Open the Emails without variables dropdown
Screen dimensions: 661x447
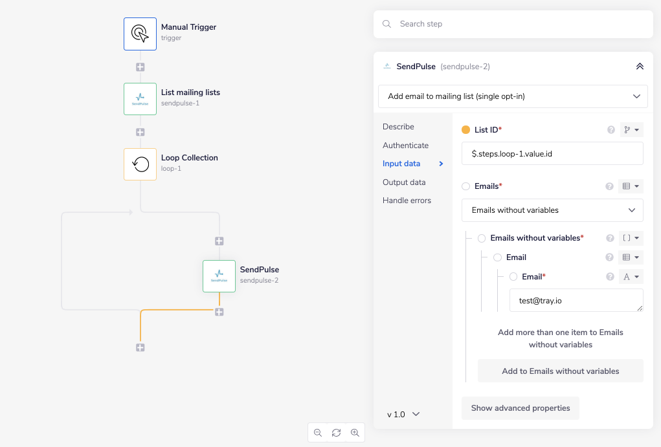pos(552,210)
